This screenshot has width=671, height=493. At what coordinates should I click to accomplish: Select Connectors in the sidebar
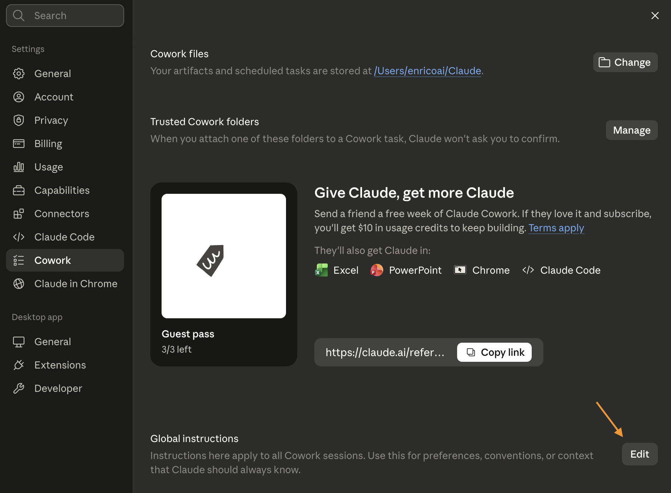(x=65, y=214)
